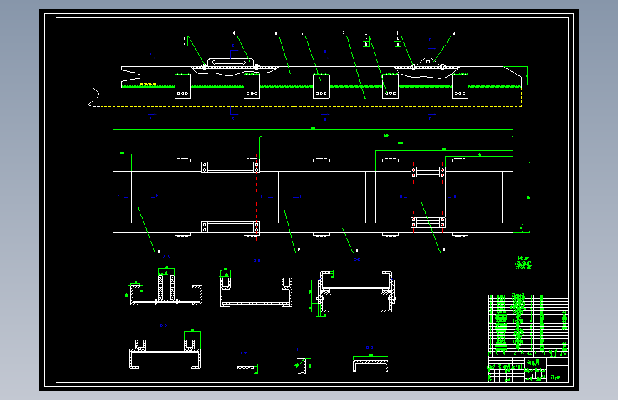Click the green technical notes text block

pos(524,263)
